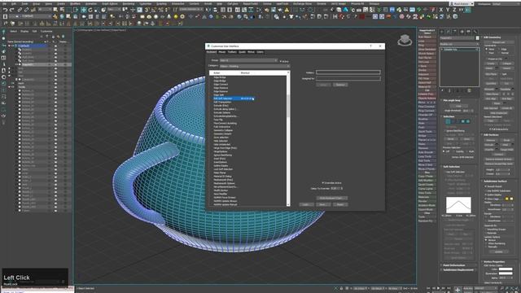Switch to the Colors tab
This screenshot has width=521, height=293.
pyautogui.click(x=260, y=52)
